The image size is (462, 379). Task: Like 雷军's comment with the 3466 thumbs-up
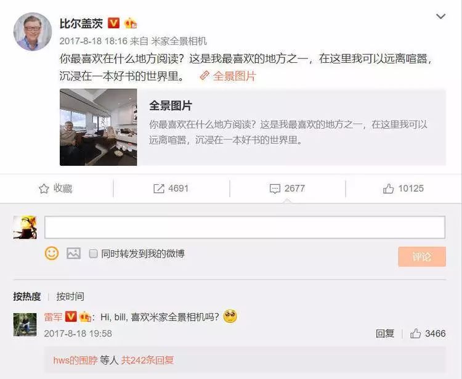coord(415,333)
